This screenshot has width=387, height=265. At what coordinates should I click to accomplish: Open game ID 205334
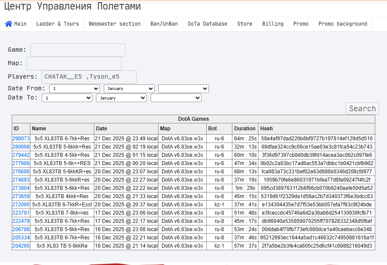(x=21, y=238)
